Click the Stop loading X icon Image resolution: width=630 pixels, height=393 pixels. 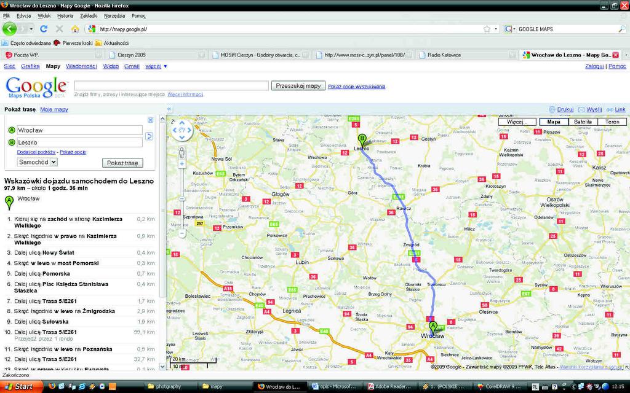coord(60,29)
